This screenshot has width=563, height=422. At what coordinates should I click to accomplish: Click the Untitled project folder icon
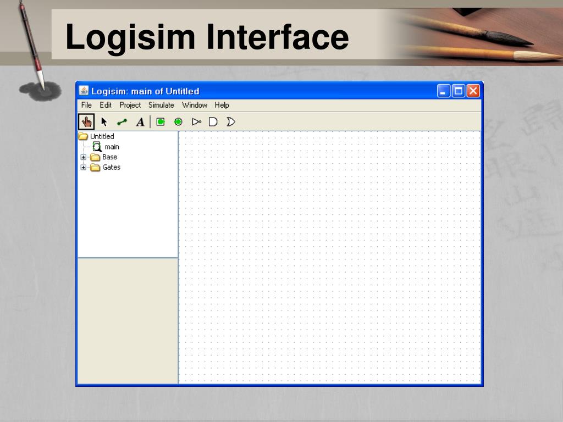(x=84, y=136)
